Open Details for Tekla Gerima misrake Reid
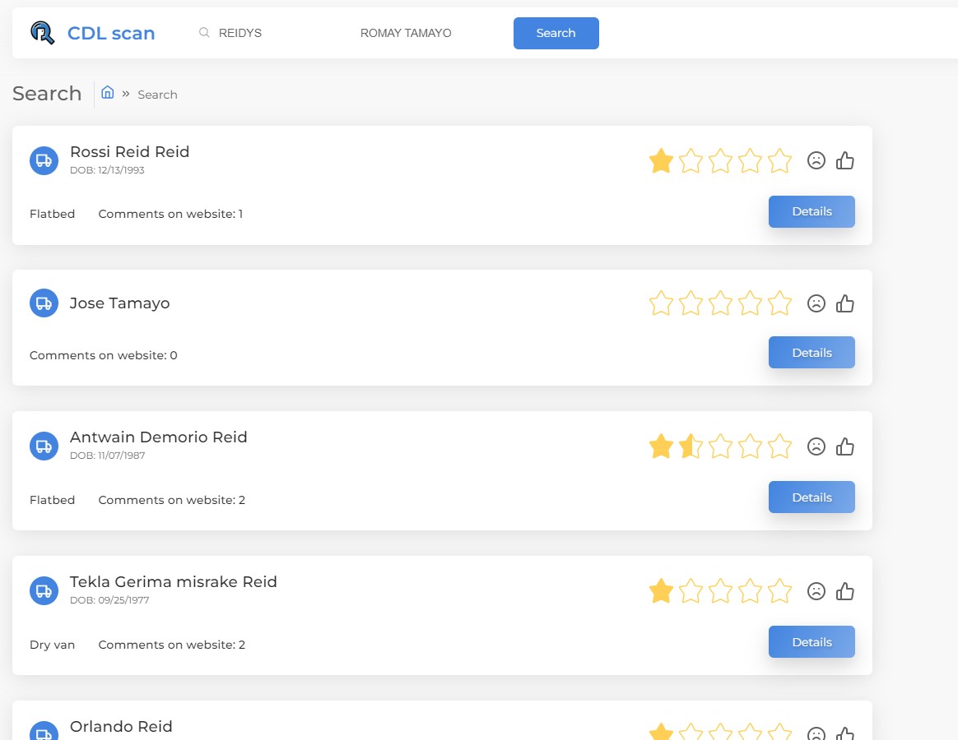Image resolution: width=958 pixels, height=740 pixels. click(x=812, y=641)
